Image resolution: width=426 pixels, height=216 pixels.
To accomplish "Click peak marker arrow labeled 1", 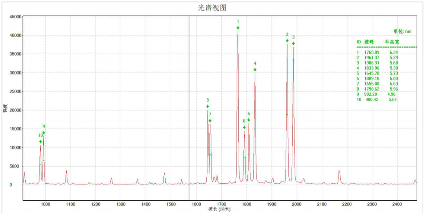I will click(238, 28).
